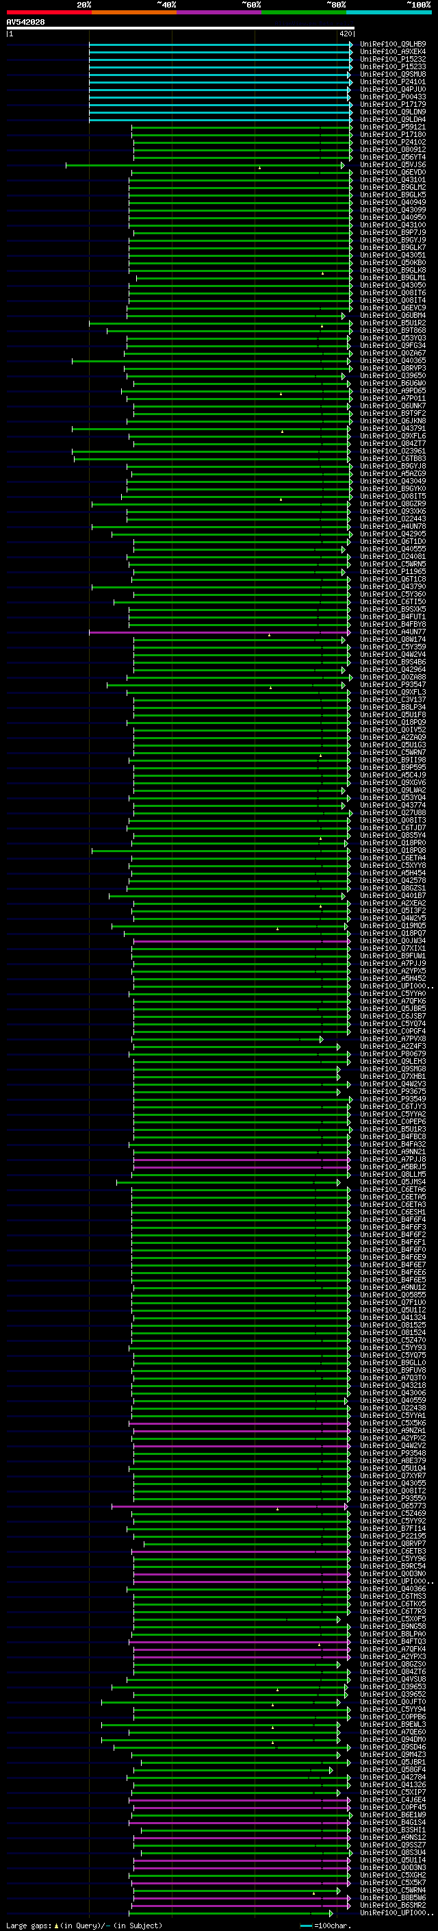Viewport: 438px width, 1931px height.
Task: Click hit label UniRef100_Q39653
Action: 393,1686
